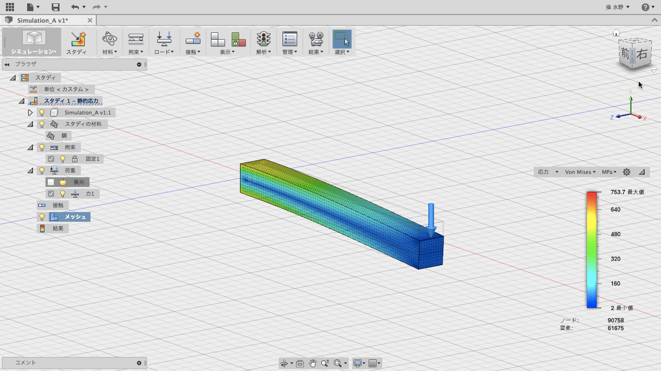Uncheck the 固定1 checkbox

[51, 159]
